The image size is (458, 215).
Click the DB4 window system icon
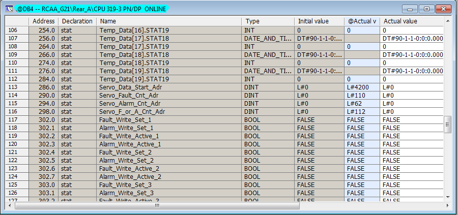click(9, 9)
